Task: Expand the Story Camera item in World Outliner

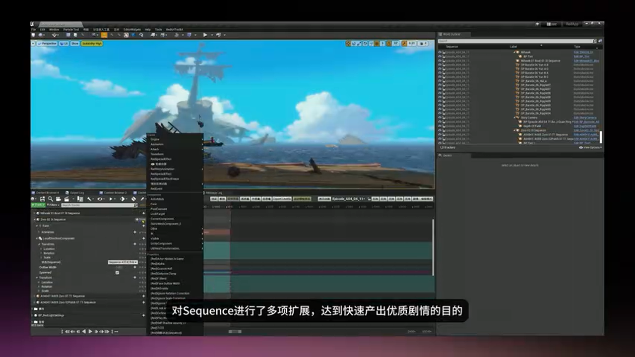Action: (x=514, y=117)
